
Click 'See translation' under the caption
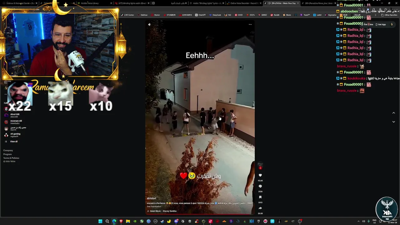tap(154, 207)
